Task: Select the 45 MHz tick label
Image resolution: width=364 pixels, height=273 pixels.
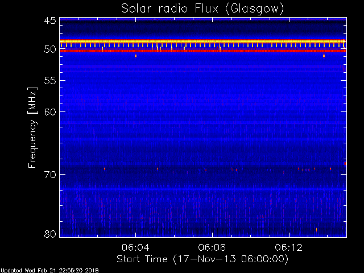Action: point(49,21)
